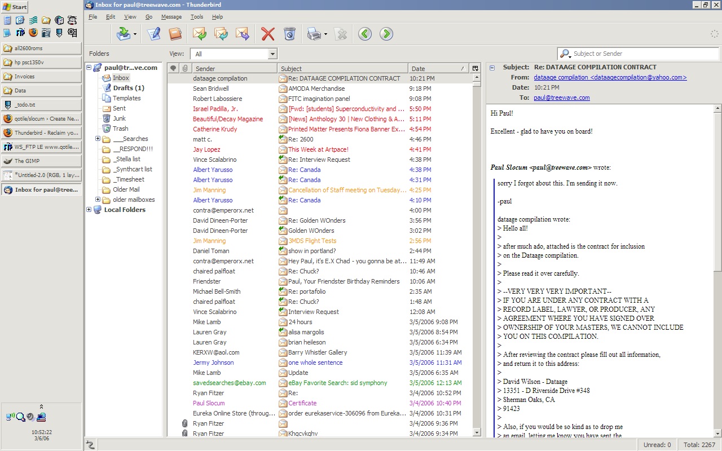Screen dimensions: 722x451
Task: Click the Get Mail toolbar icon
Action: [124, 34]
